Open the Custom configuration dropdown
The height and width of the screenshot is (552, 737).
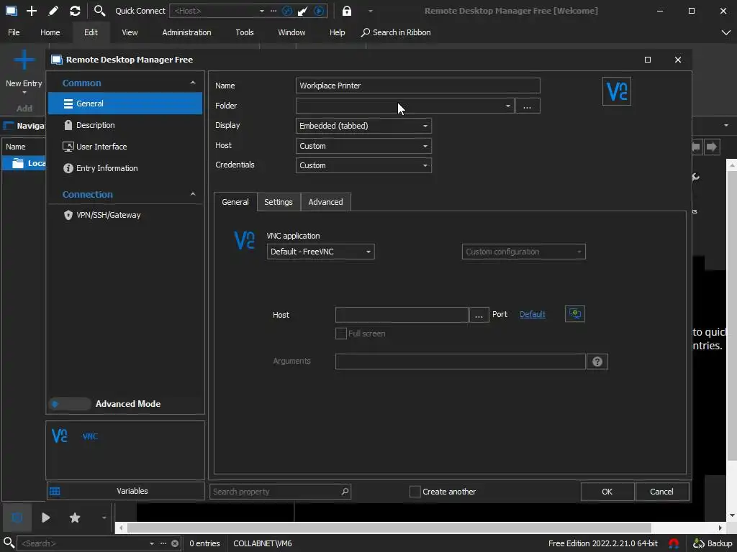click(x=524, y=252)
